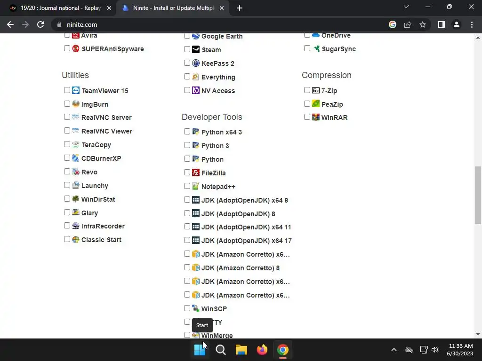Click the Classic Start icon
The image size is (482, 361).
coord(76,239)
